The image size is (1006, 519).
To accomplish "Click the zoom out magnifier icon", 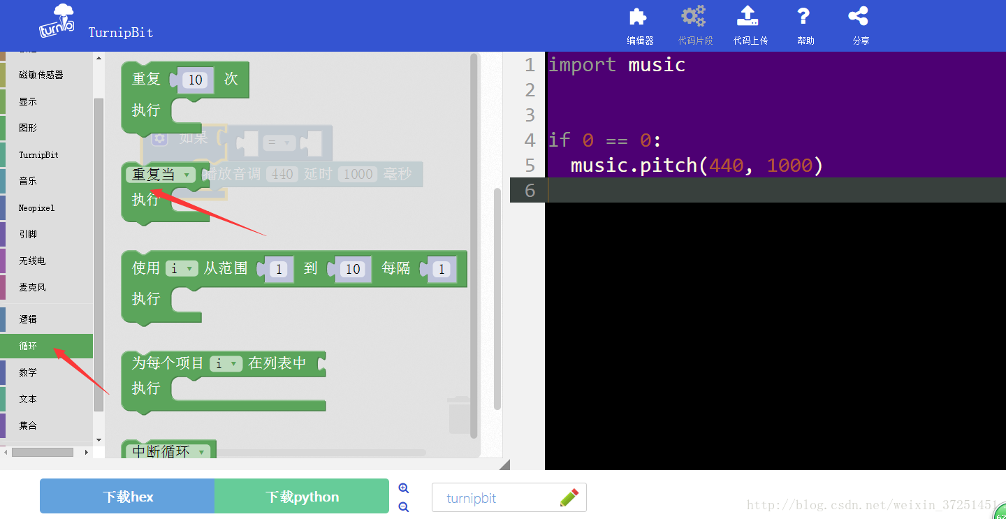I will pos(403,507).
